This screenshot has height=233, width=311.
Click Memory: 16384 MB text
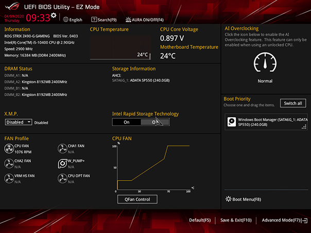point(35,55)
